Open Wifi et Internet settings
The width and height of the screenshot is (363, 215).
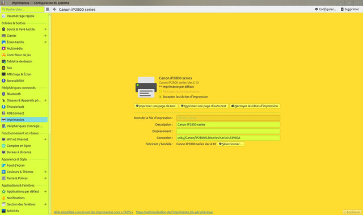(x=24, y=140)
